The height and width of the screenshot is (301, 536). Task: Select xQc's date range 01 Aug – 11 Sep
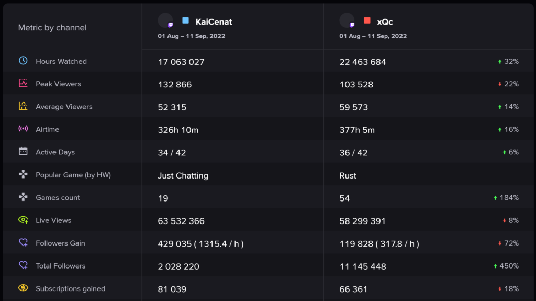coord(373,36)
